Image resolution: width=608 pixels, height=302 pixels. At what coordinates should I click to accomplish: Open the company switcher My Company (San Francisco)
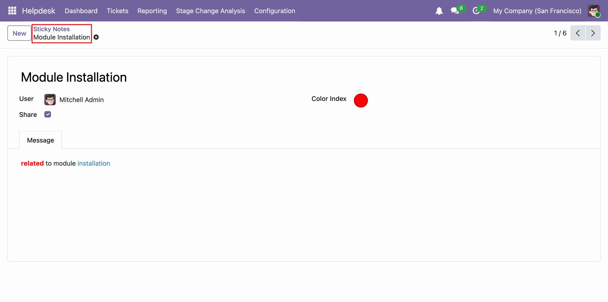coord(537,11)
